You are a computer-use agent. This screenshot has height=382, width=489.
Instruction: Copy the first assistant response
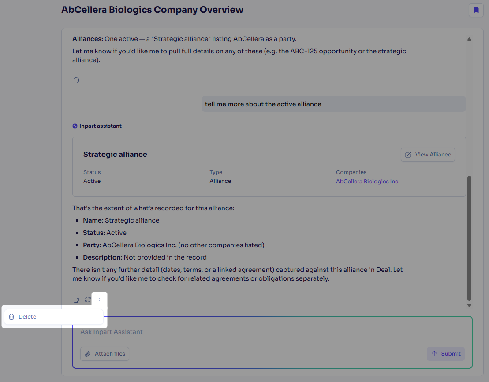(x=76, y=80)
